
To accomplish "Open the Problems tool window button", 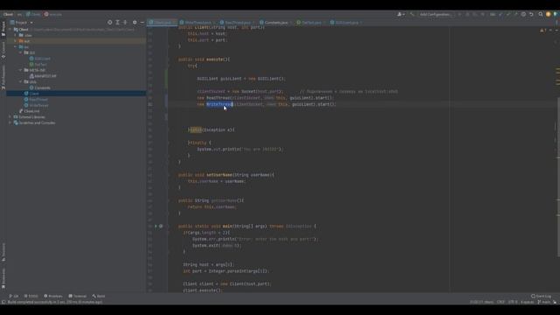I will point(53,296).
